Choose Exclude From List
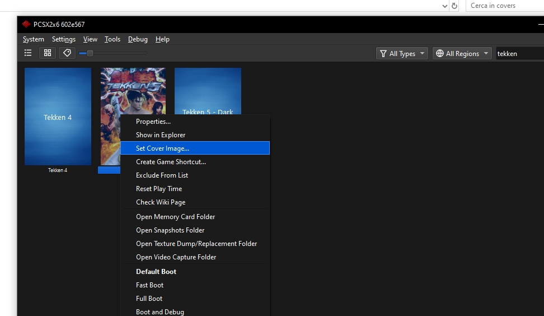 pyautogui.click(x=195, y=175)
